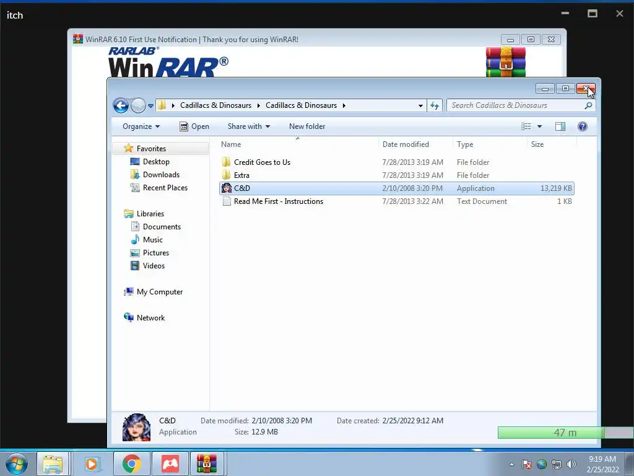This screenshot has width=634, height=476.
Task: Refresh the folder view
Action: (435, 105)
